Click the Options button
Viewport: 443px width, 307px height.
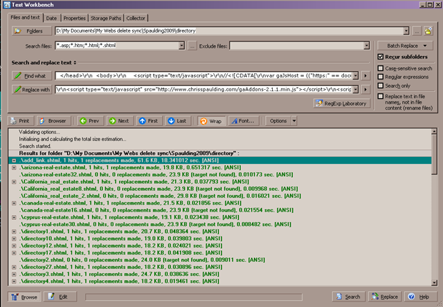click(278, 121)
